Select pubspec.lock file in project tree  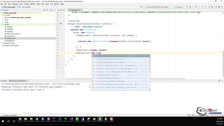(11, 36)
